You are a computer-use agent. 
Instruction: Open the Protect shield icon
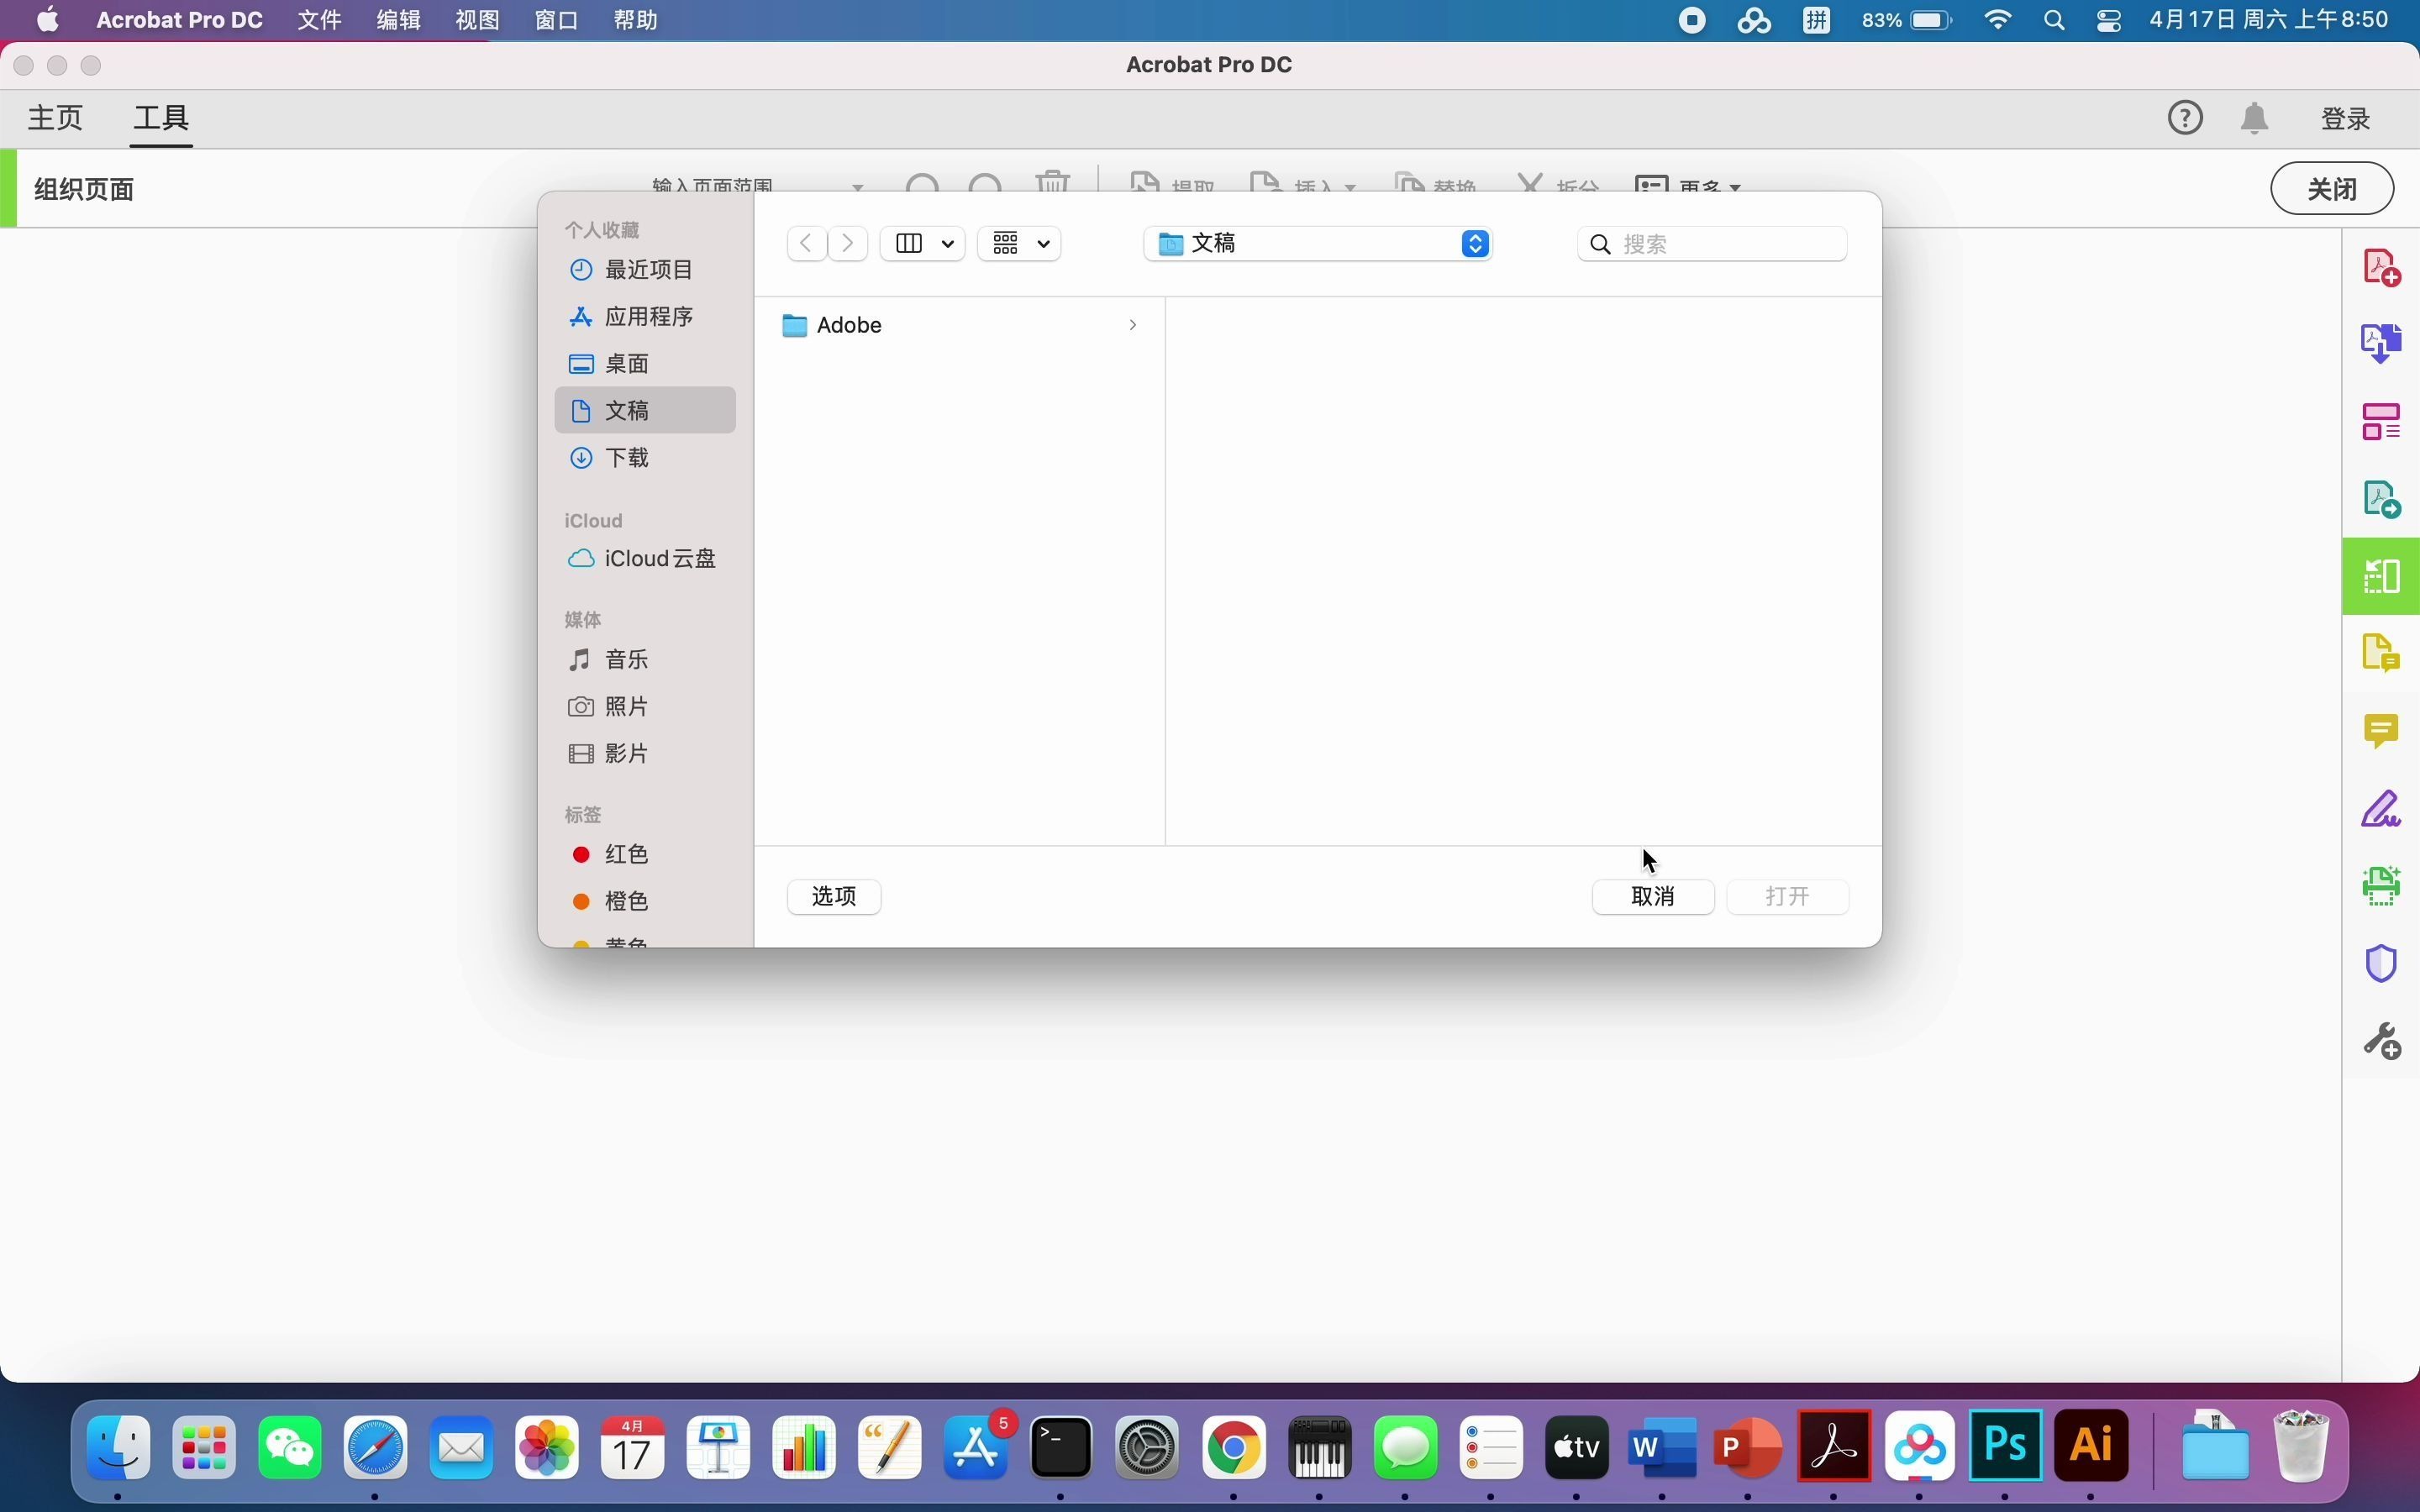[2382, 964]
